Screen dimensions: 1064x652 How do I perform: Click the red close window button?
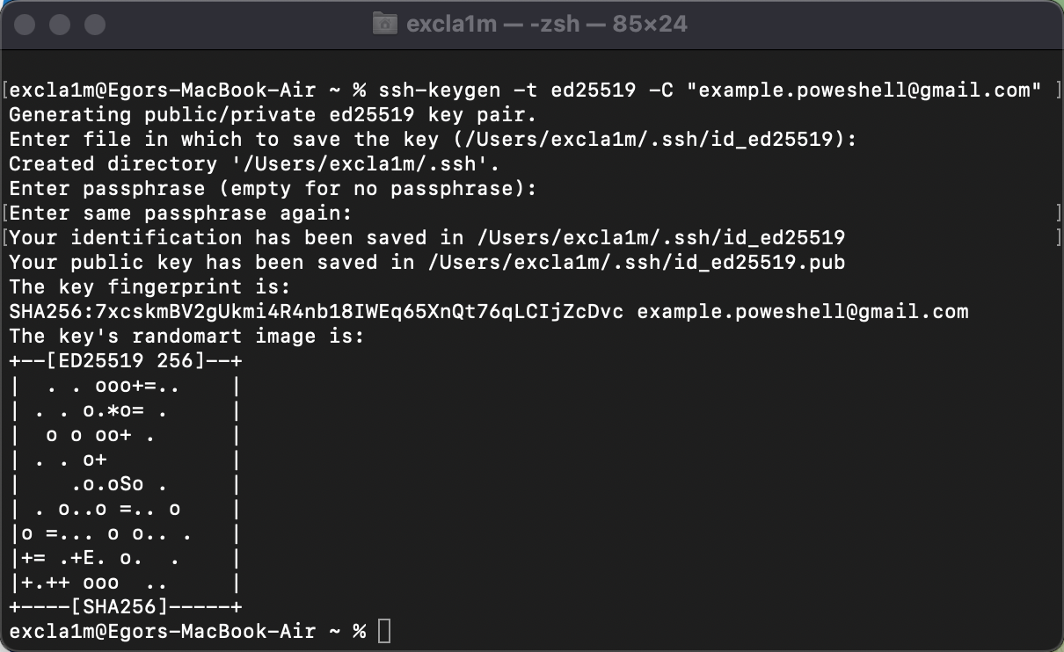coord(25,25)
